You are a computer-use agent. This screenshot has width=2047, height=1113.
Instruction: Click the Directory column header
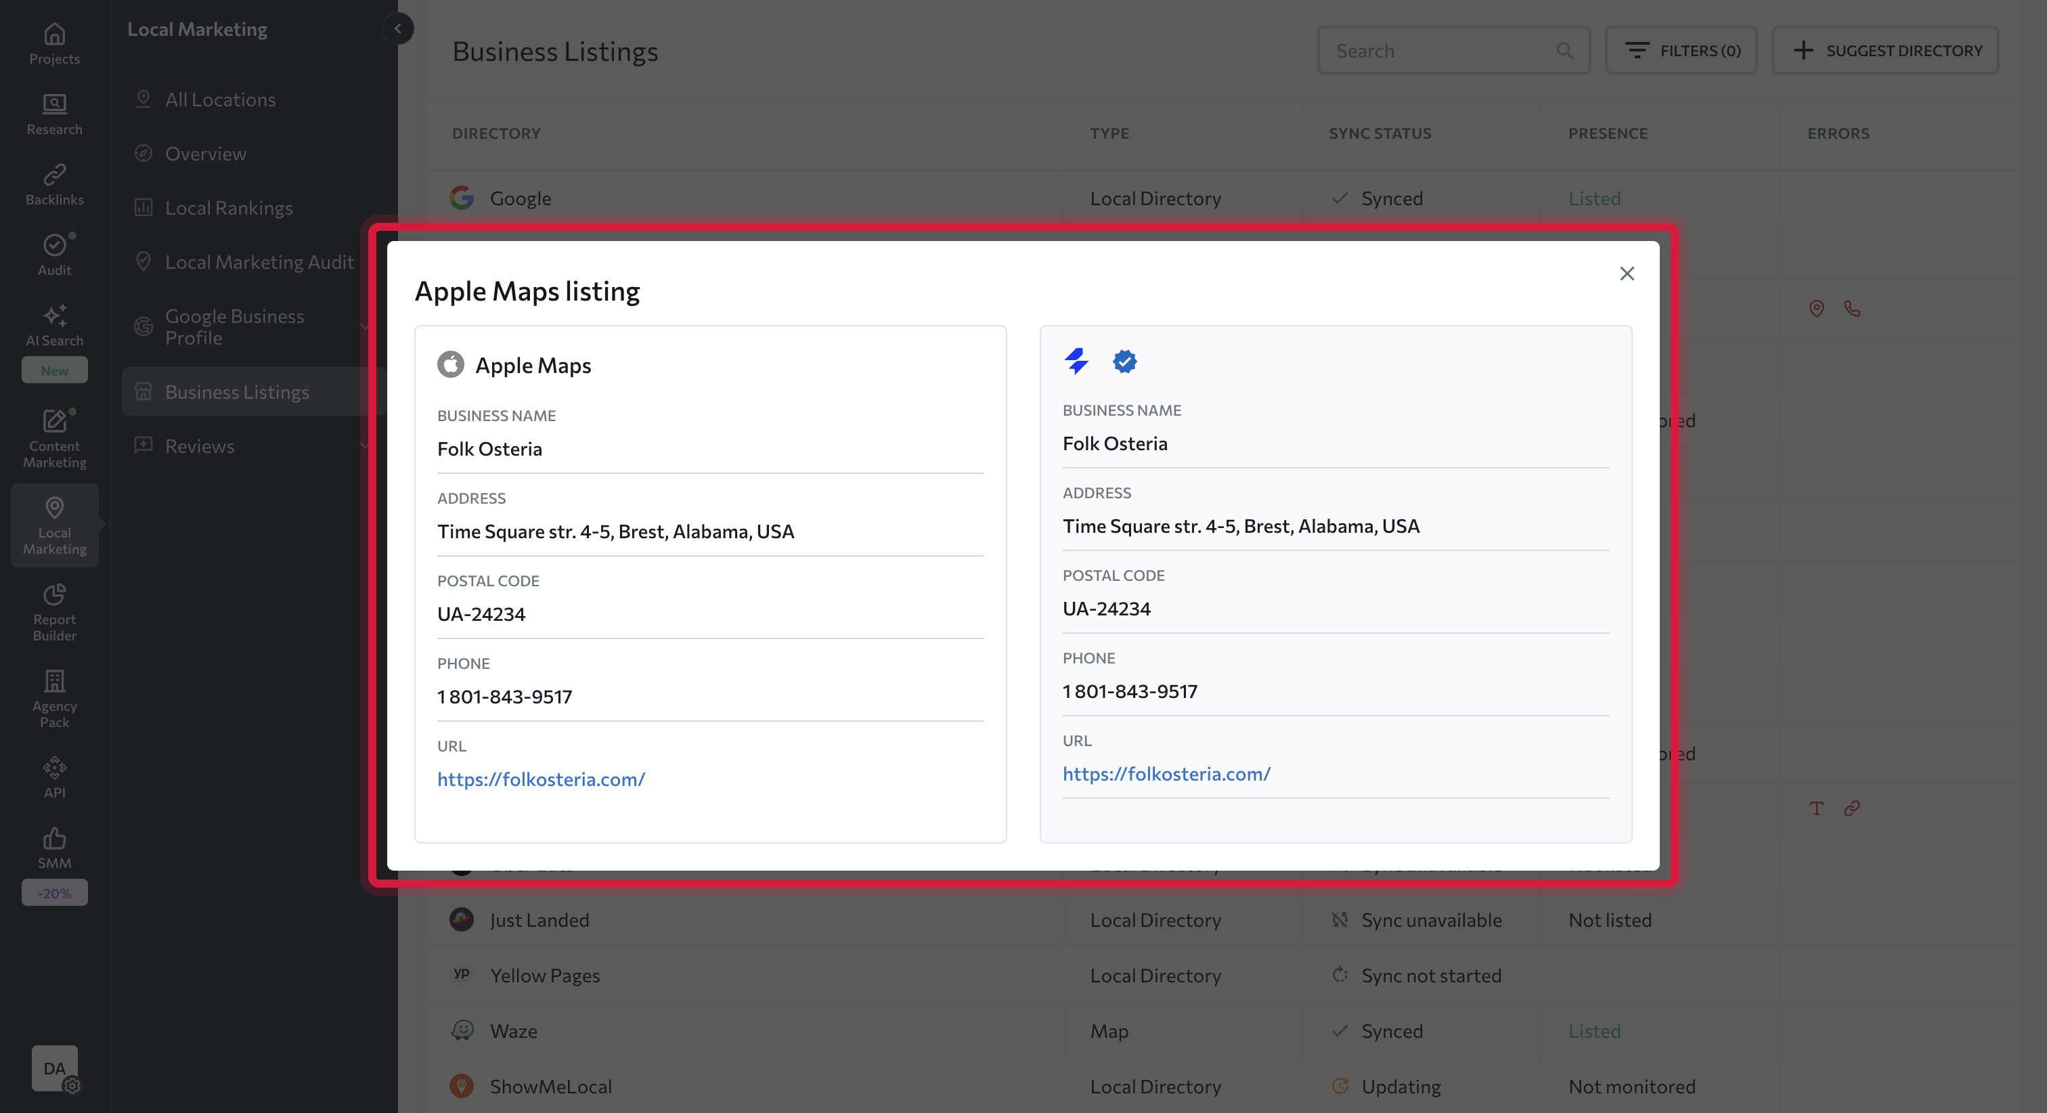[496, 133]
